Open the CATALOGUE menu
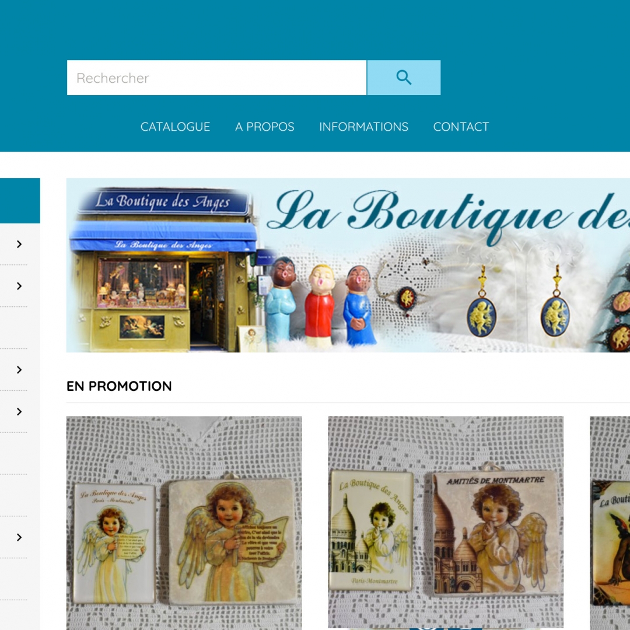 coord(175,127)
